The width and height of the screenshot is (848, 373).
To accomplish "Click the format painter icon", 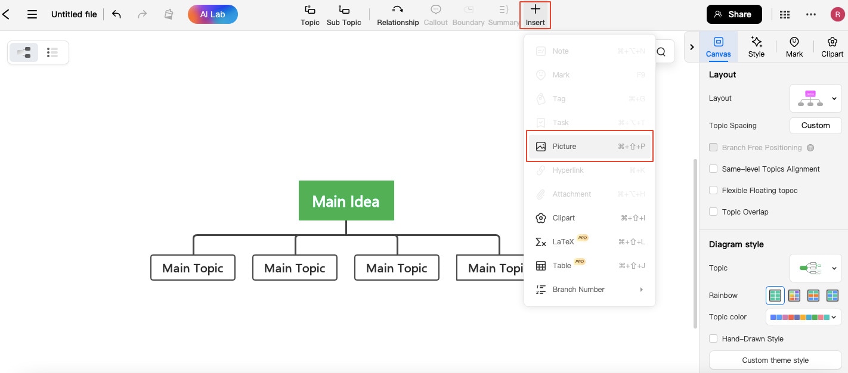I will pos(169,14).
